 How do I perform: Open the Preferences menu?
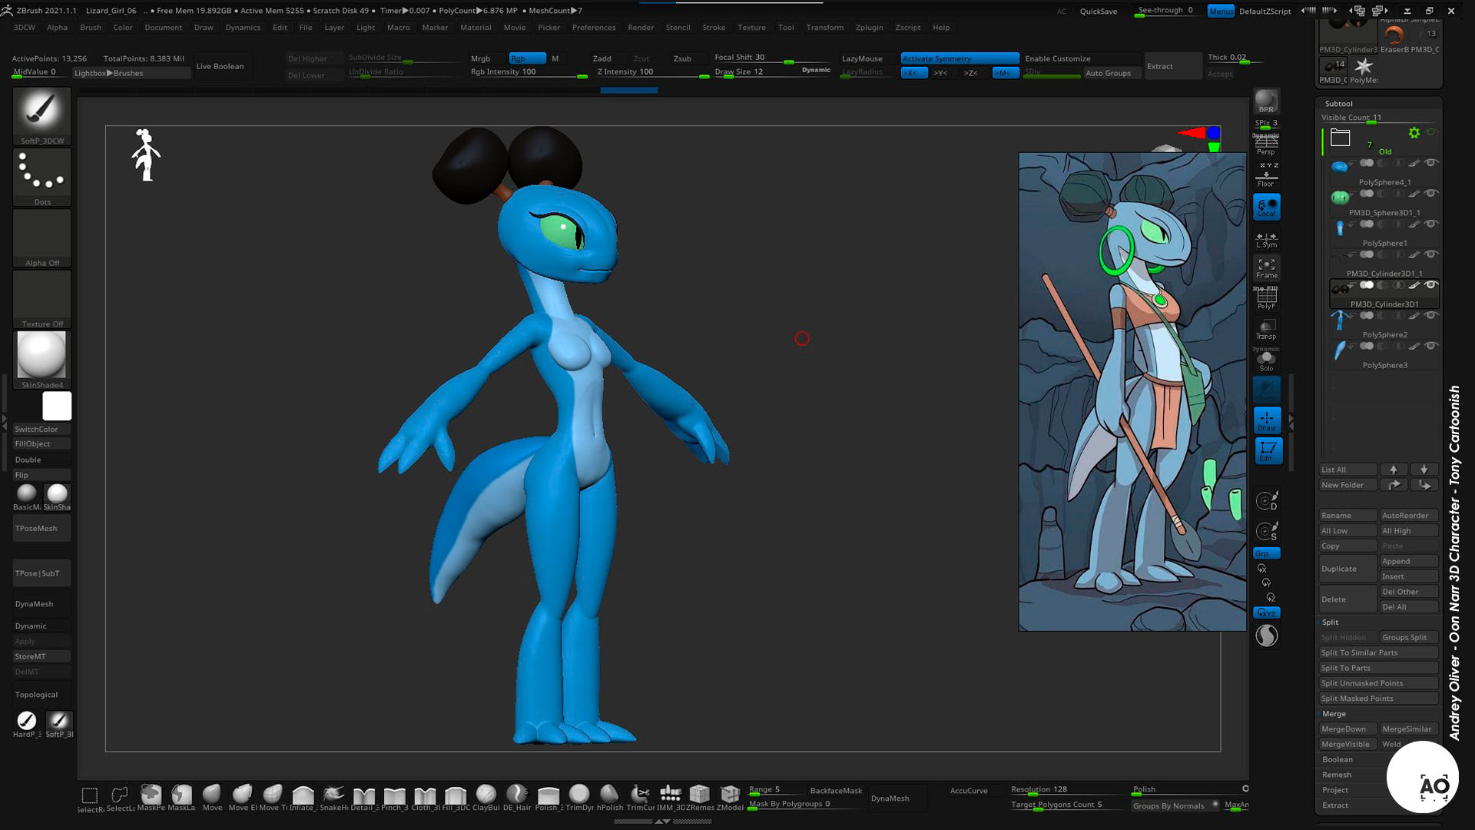coord(594,28)
